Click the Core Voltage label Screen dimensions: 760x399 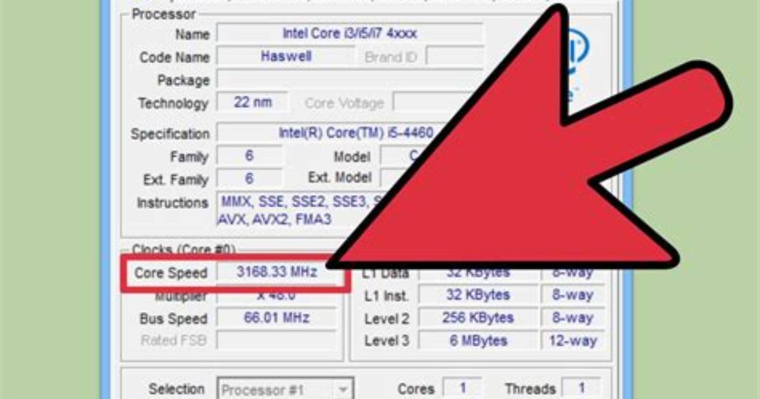pyautogui.click(x=344, y=104)
